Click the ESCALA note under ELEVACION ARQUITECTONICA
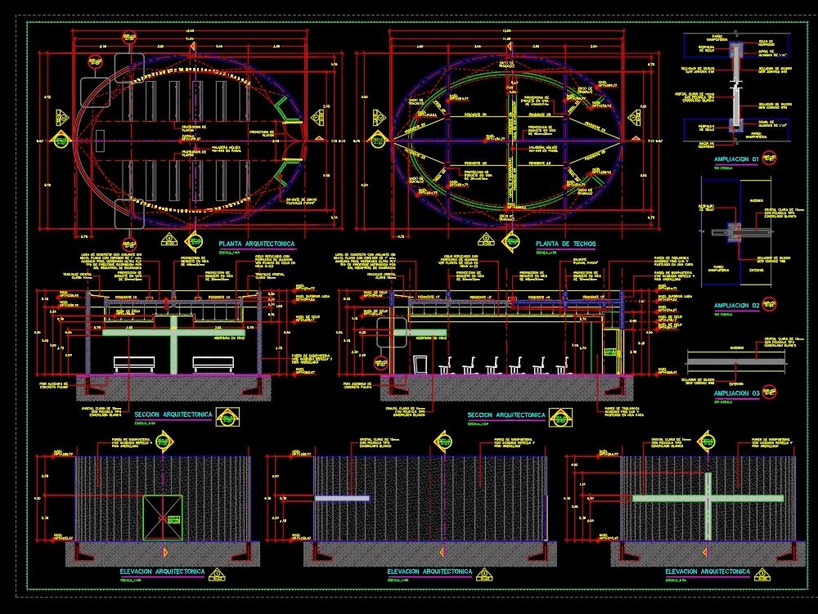 point(132,579)
